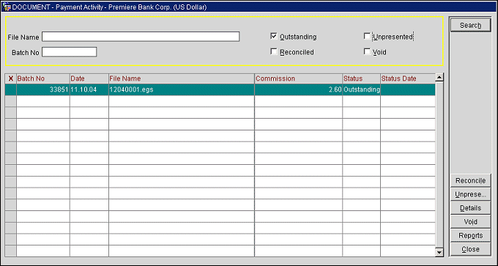498x266 pixels.
Task: Enable the Unpresented checkbox
Action: pyautogui.click(x=367, y=36)
